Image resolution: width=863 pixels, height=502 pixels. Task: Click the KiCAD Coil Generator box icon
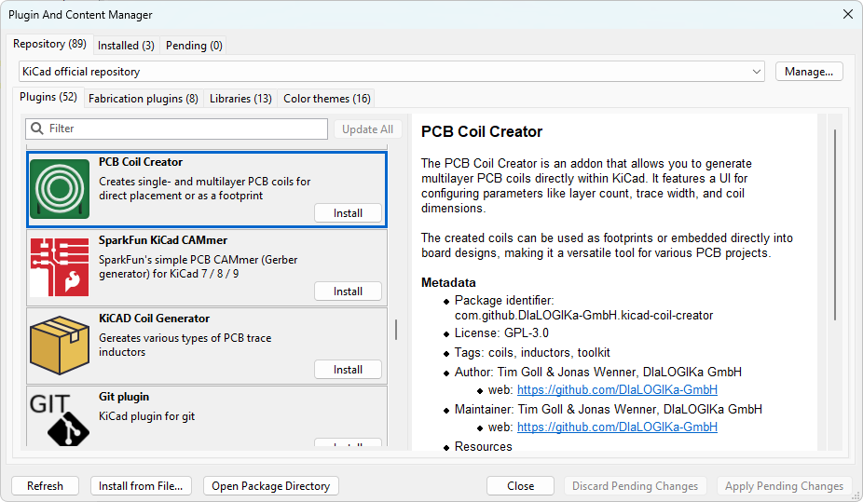[x=60, y=346]
